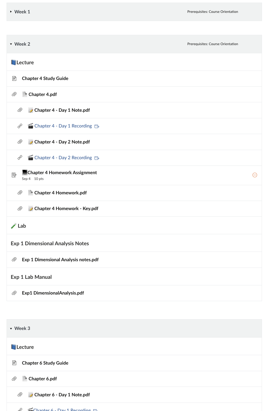
Task: Open Chapter 6 - Day 1 Note.pdf
Action: (x=62, y=395)
